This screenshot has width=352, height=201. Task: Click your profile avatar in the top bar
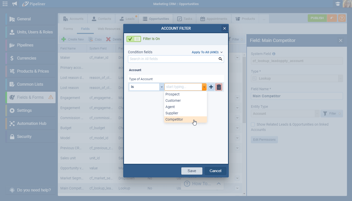click(346, 4)
